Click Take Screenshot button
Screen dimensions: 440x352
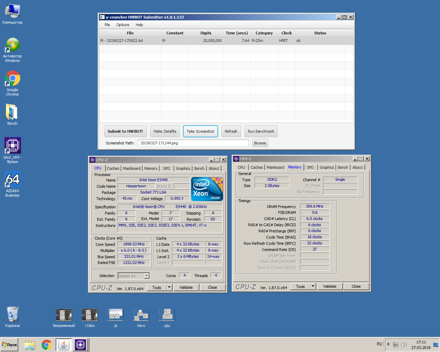[200, 131]
